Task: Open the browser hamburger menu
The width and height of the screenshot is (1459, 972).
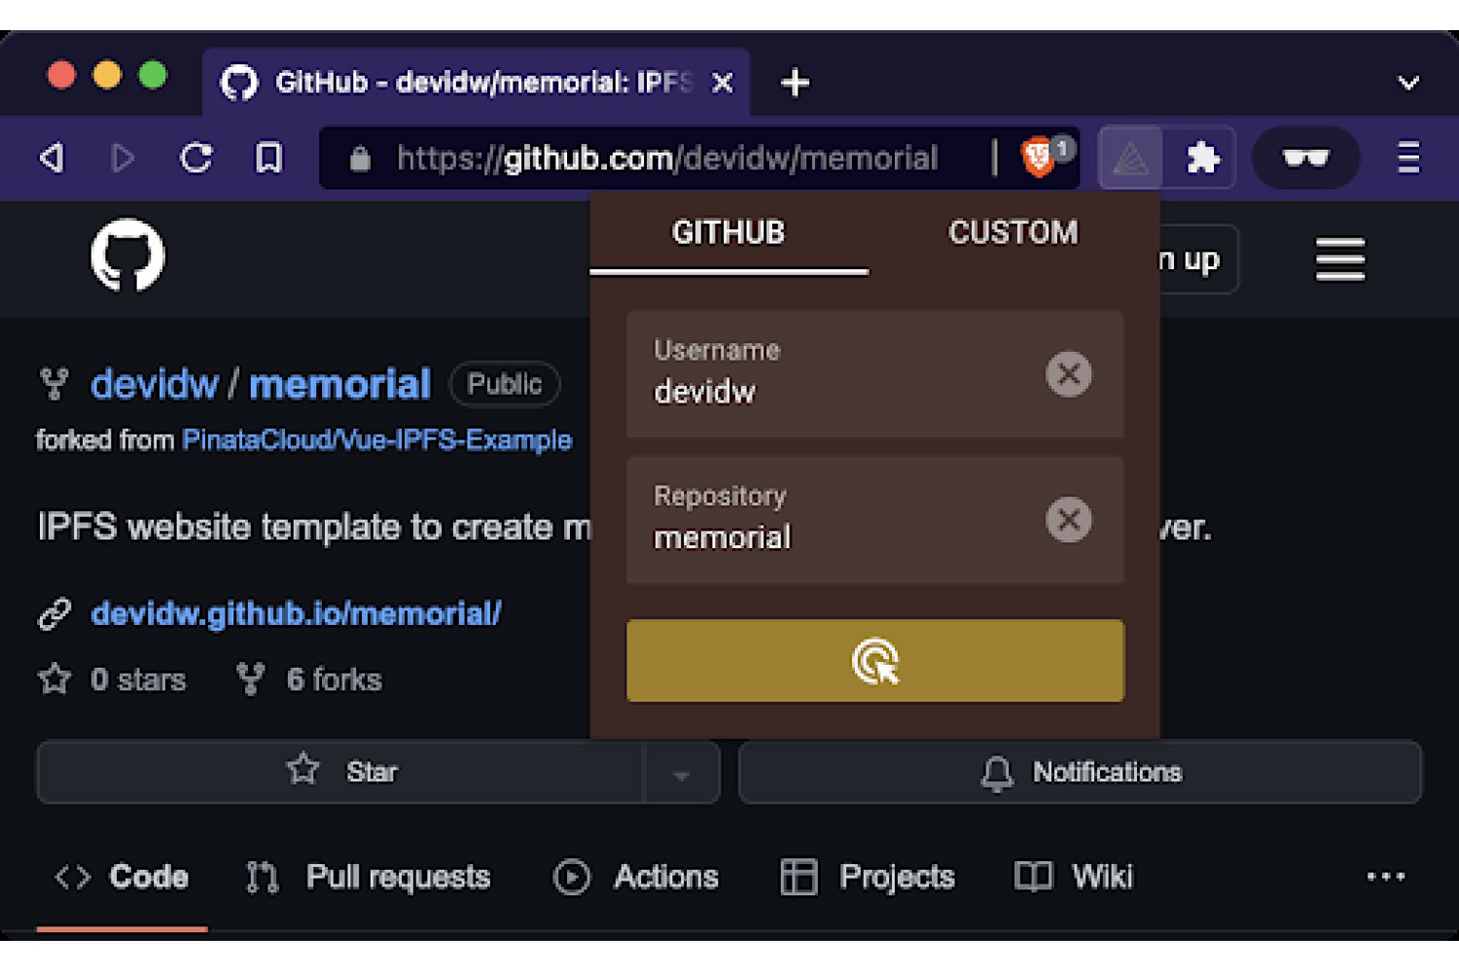Action: pos(1408,157)
